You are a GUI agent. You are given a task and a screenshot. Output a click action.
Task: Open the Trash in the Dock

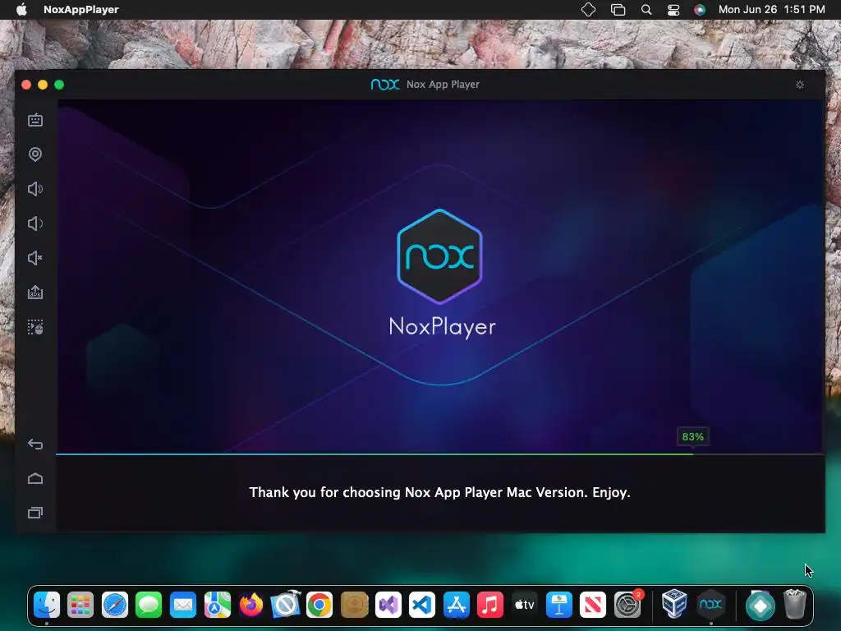point(795,604)
